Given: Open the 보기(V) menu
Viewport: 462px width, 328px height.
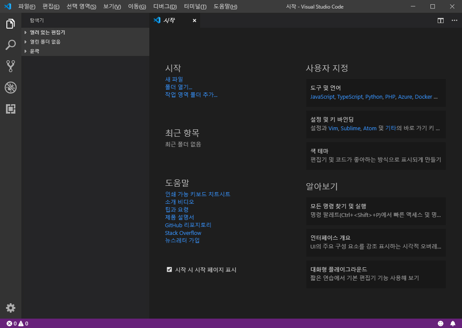Looking at the screenshot, I should point(112,6).
